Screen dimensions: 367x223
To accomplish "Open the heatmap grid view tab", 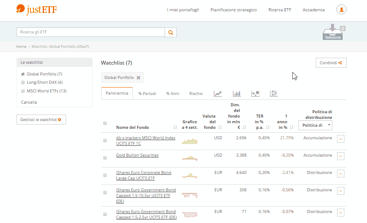I will coord(274,93).
